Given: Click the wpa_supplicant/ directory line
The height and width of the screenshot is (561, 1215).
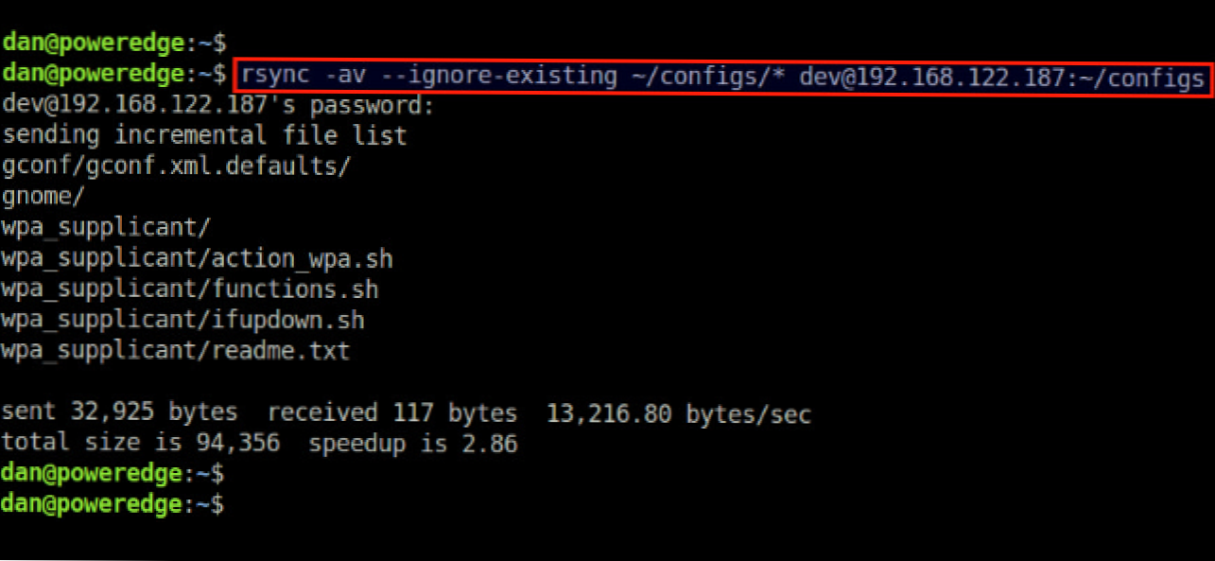Looking at the screenshot, I should 106,227.
